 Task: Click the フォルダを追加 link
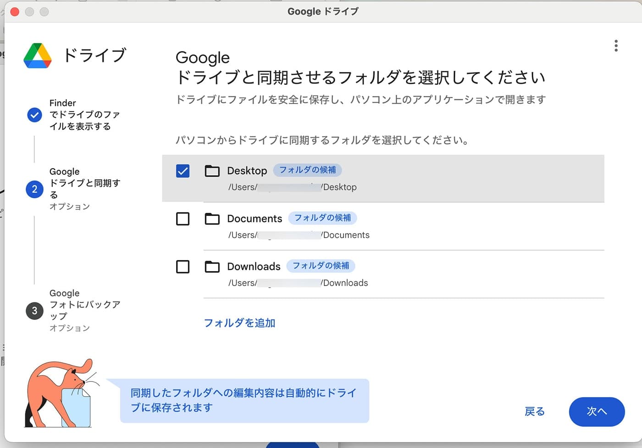(239, 323)
